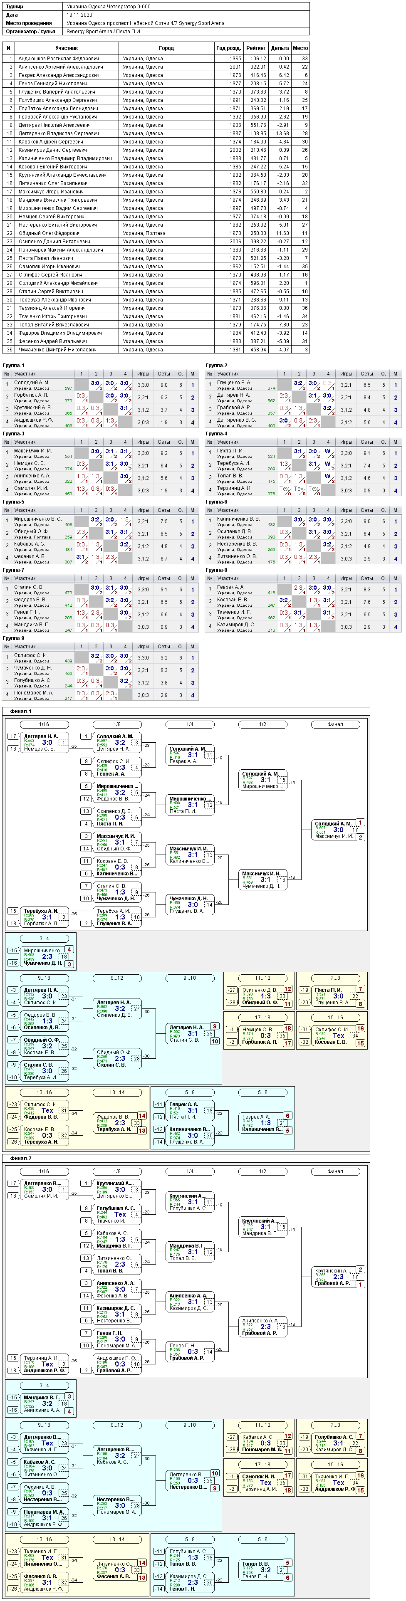
Task: Click organizer "Synergy Sport Arena / Пяста П.И."
Action: point(104,31)
